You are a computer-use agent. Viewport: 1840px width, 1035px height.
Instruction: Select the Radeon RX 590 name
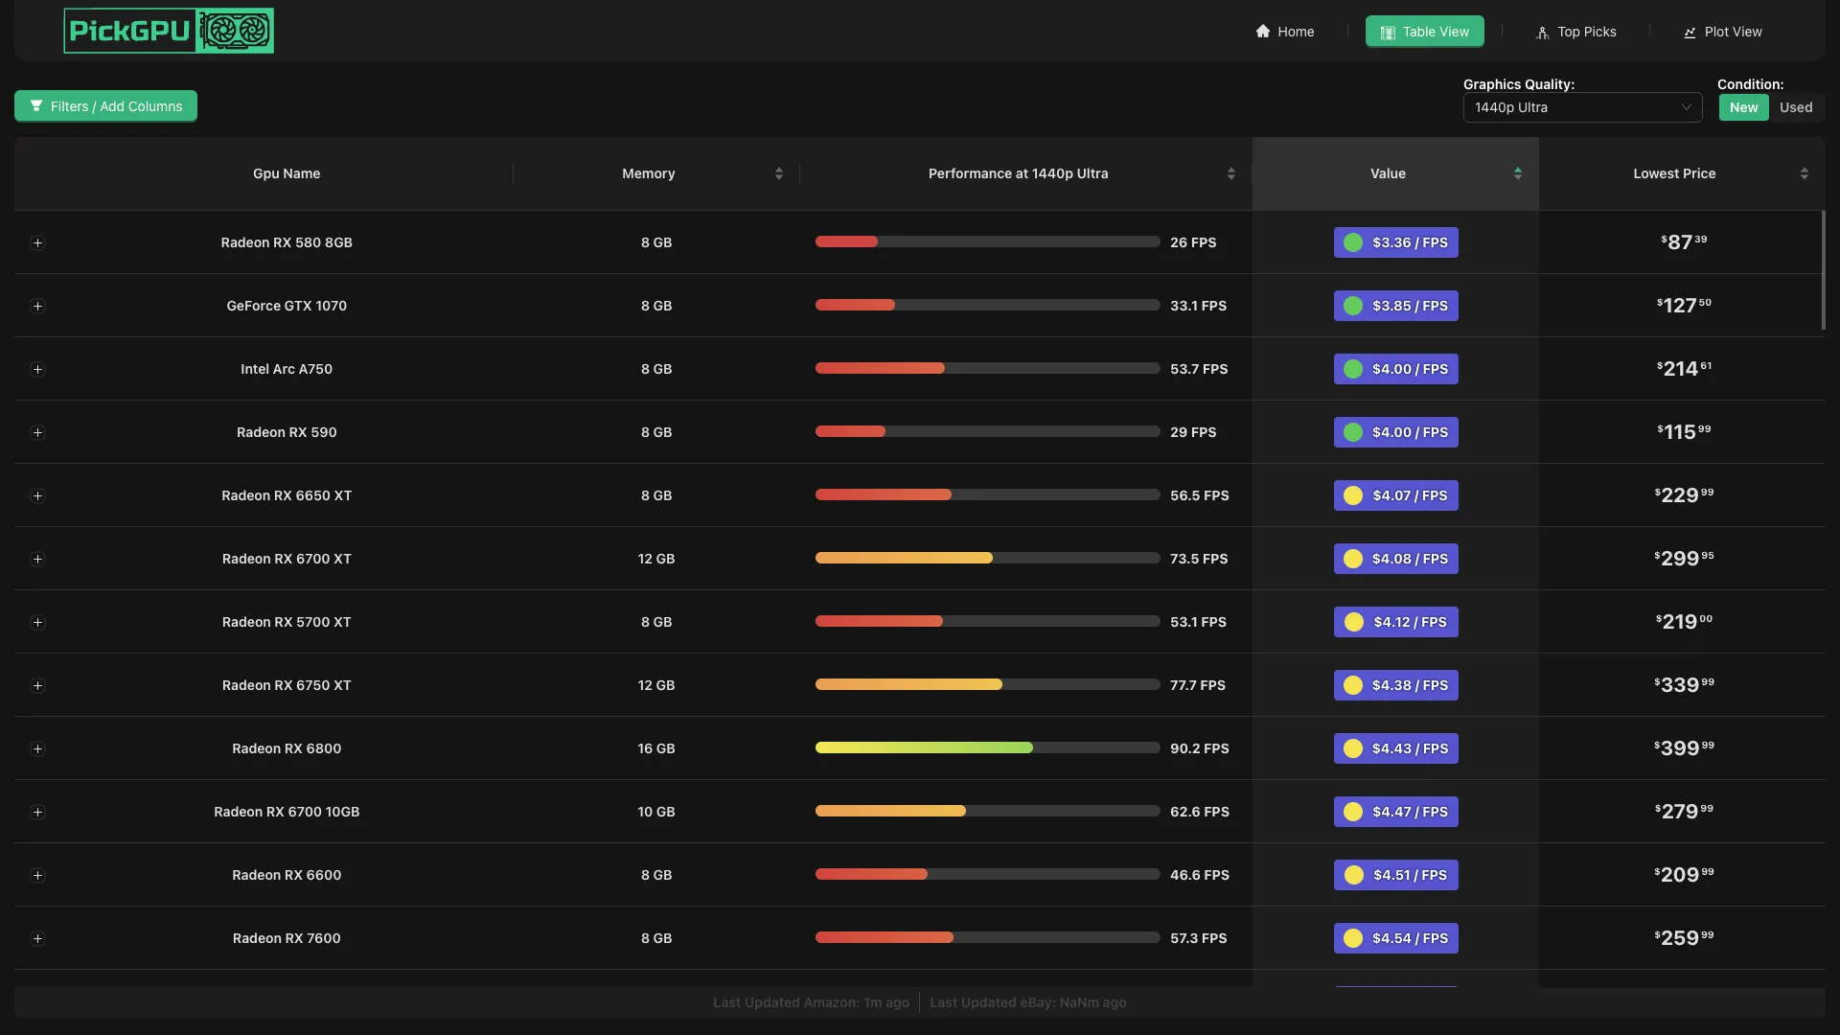tap(287, 432)
